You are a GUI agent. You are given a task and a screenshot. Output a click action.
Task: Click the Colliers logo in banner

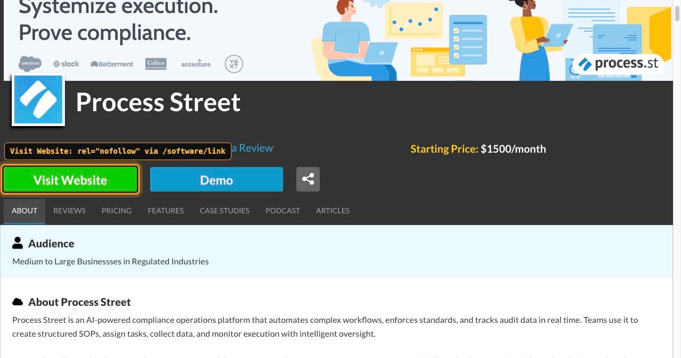click(156, 64)
